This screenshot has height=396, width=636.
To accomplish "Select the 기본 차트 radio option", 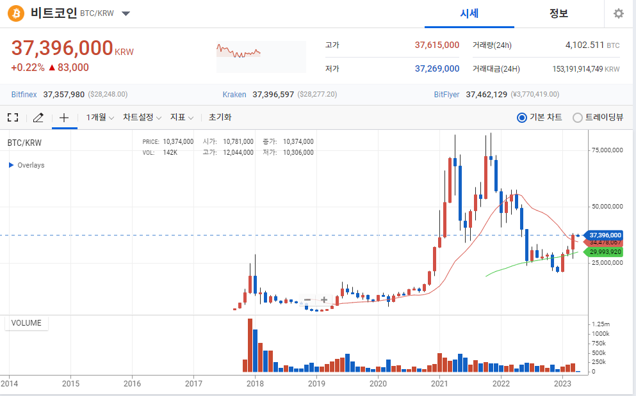I will click(x=522, y=118).
